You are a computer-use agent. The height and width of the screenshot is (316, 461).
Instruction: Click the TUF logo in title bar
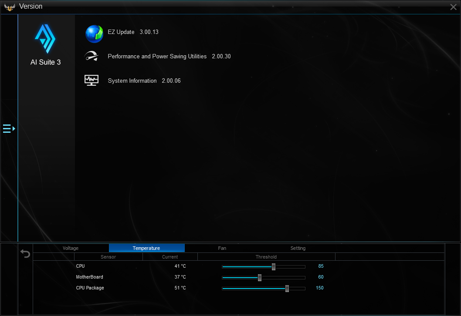10,7
